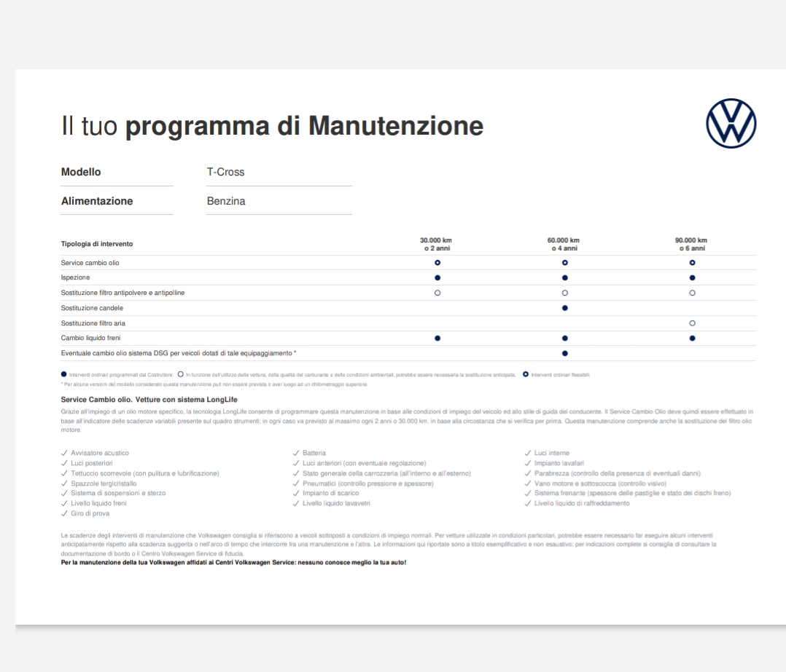Click 'Sostituzione filtro antipolvere e antipolline' row label

coord(122,293)
